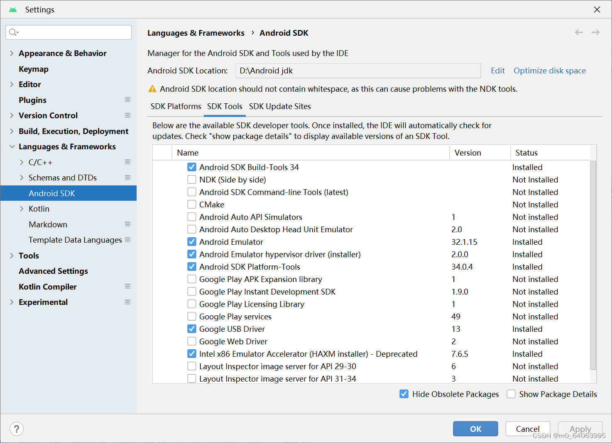Click the back navigation arrow icon
This screenshot has height=443, width=612.
pyautogui.click(x=579, y=32)
